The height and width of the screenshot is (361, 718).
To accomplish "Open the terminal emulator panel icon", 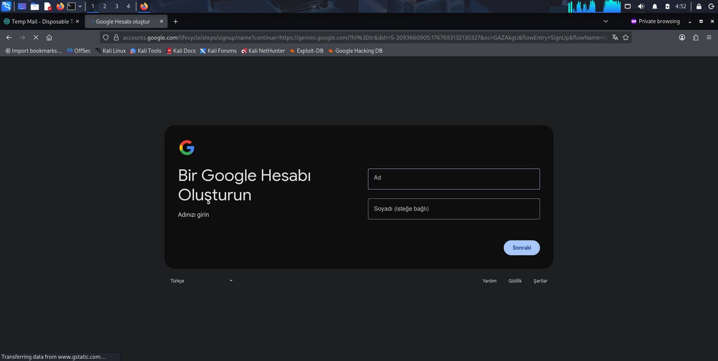I will 71,6.
